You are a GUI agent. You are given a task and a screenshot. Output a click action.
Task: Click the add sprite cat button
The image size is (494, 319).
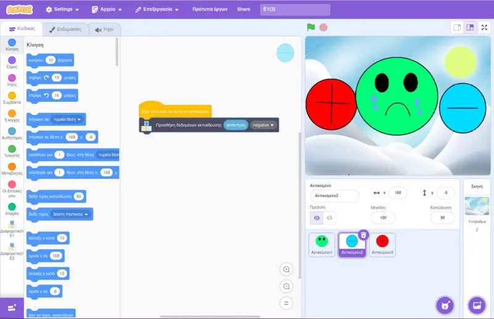coord(443,305)
